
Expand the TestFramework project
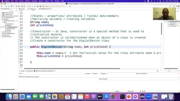pos(1,37)
